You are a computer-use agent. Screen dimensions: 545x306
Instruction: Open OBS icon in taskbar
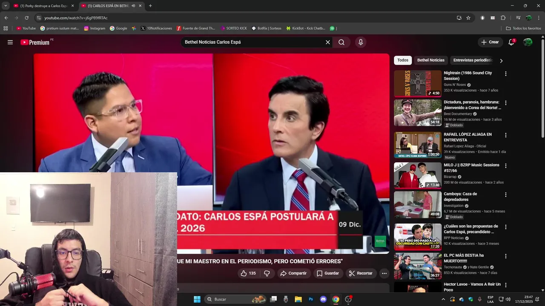348,299
